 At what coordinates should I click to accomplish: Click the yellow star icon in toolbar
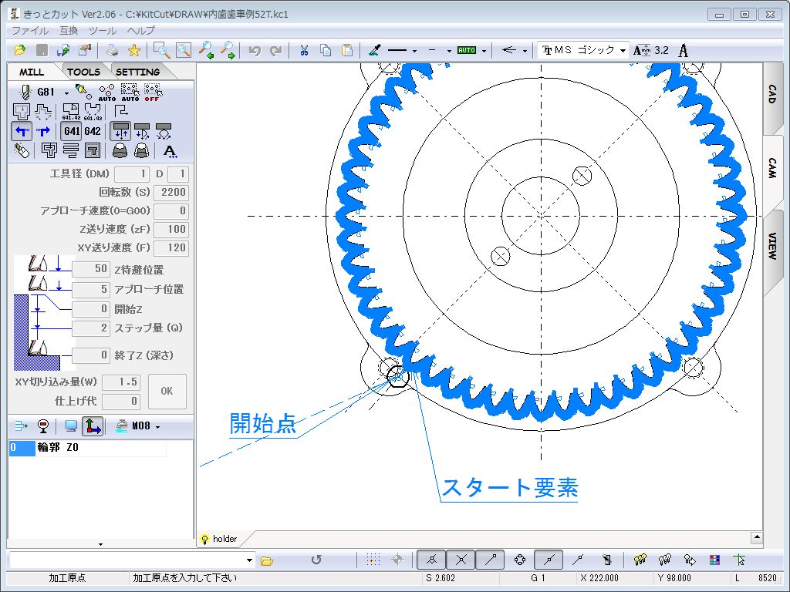pyautogui.click(x=134, y=50)
